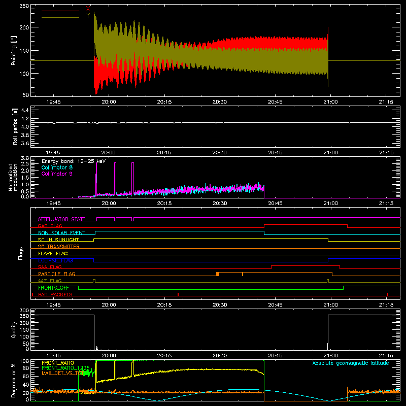The height and width of the screenshot is (406, 406).
Task: Click the Pointing axis title
Action: click(14, 50)
